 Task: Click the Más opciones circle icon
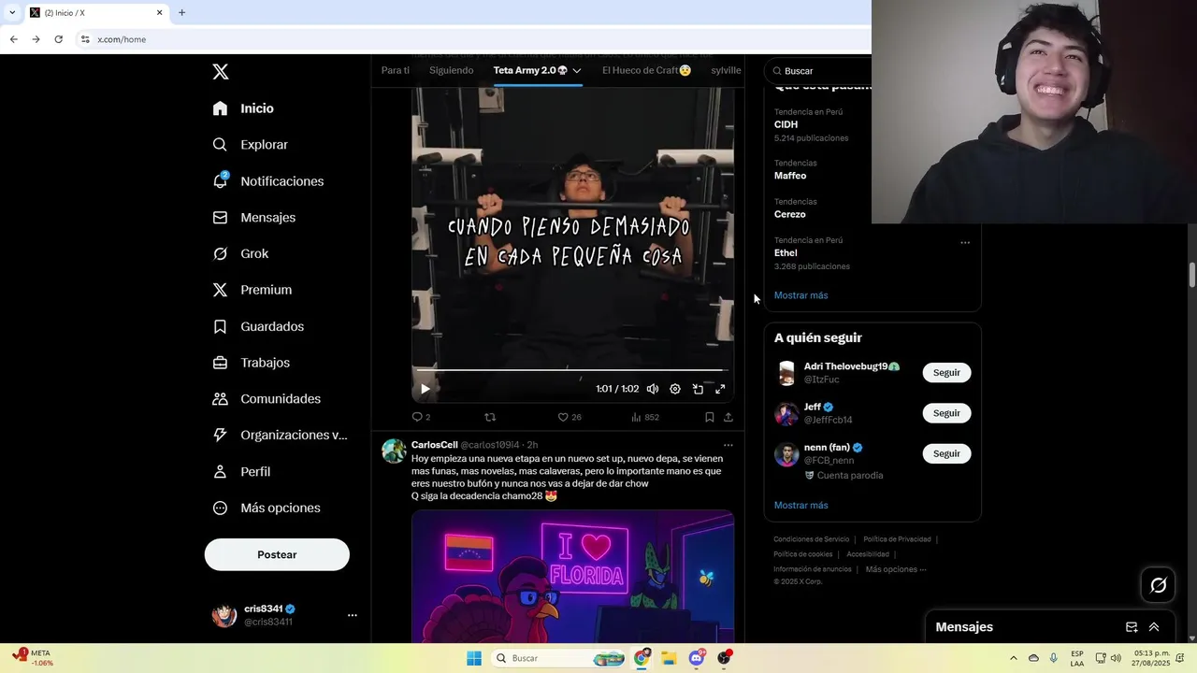(220, 508)
